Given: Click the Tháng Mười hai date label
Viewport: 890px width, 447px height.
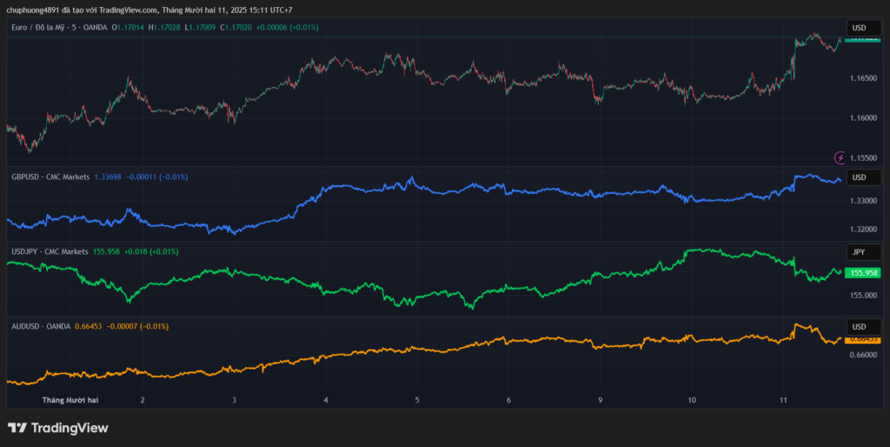Looking at the screenshot, I should 70,400.
